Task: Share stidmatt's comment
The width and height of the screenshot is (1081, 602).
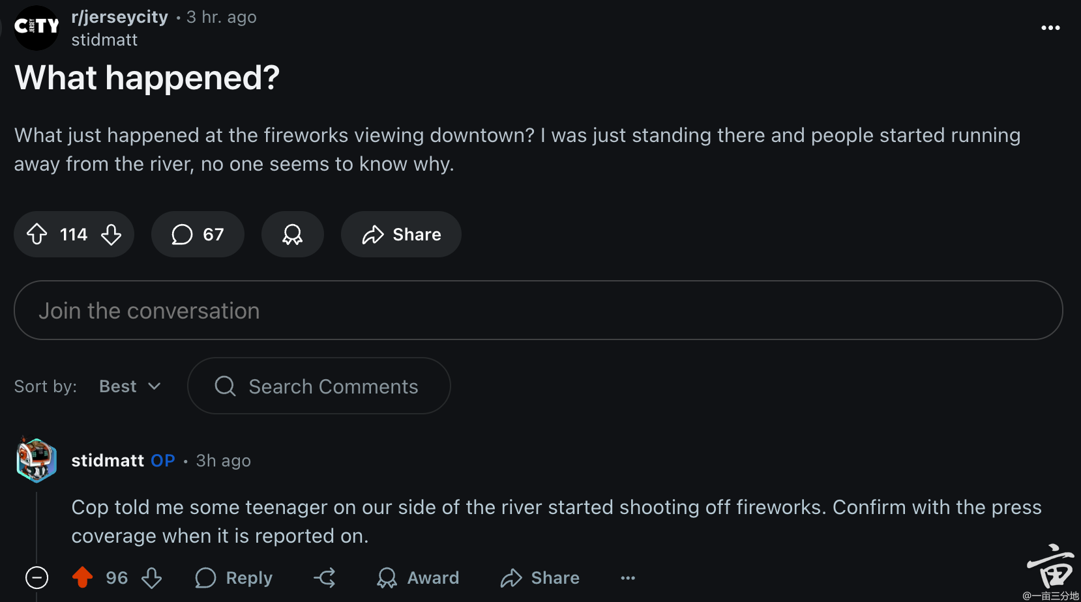Action: (540, 577)
